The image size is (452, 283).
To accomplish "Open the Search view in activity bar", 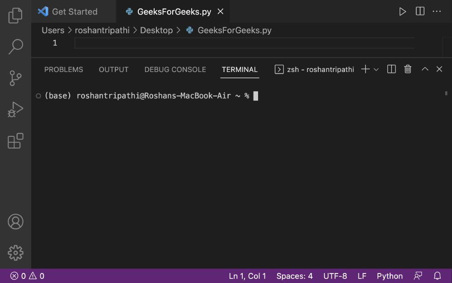I will click(15, 47).
